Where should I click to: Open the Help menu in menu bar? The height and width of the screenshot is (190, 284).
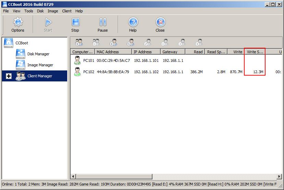click(79, 11)
